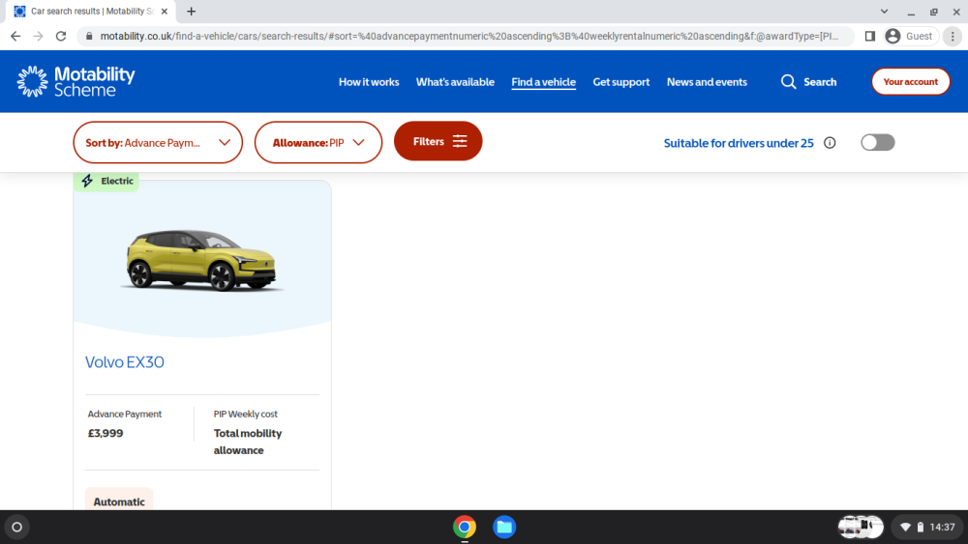
Task: Open the status tray showing 14:37
Action: [927, 527]
